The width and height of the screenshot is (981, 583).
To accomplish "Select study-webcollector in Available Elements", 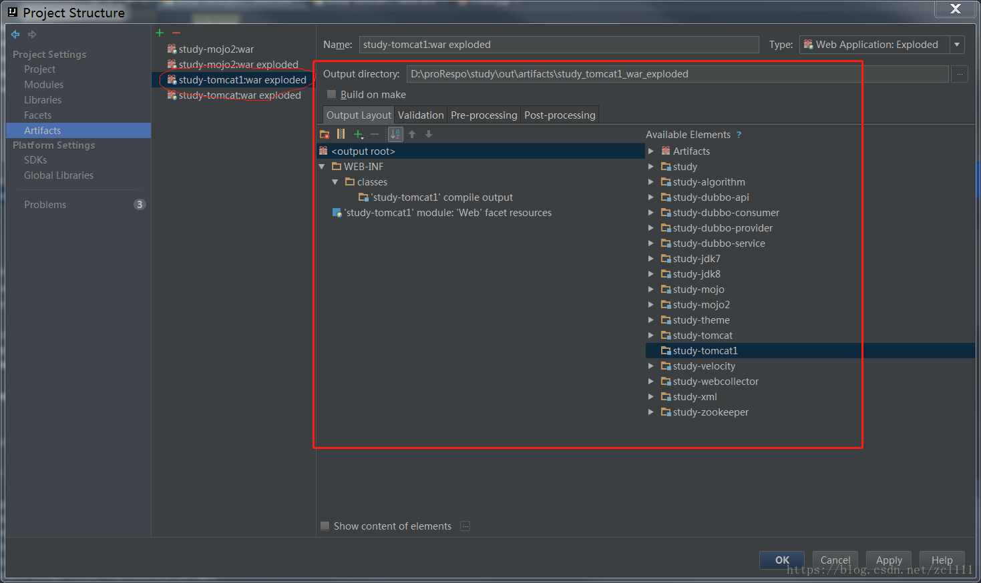I will tap(716, 382).
